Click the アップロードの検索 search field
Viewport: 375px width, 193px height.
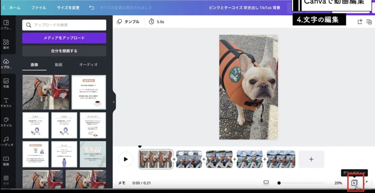coord(64,25)
